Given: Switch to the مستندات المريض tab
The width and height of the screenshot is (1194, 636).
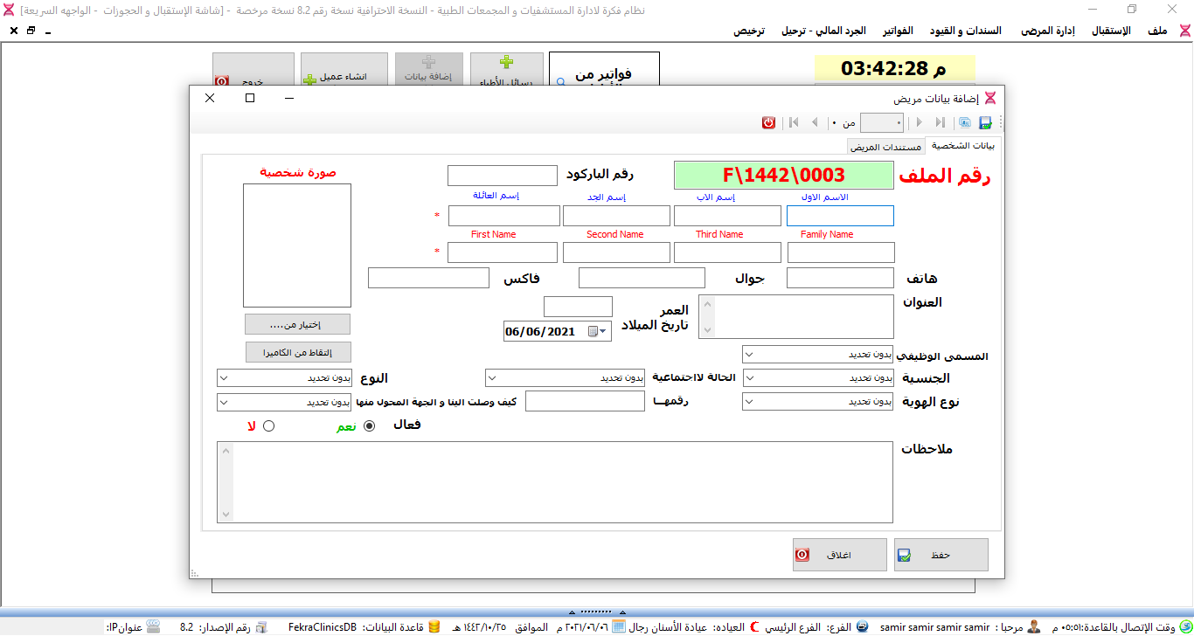Looking at the screenshot, I should point(885,147).
